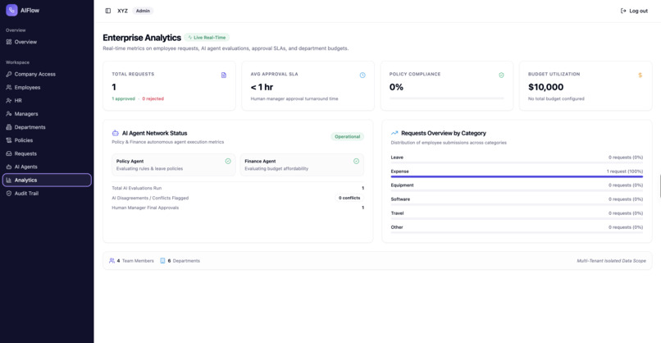
Task: Click 'Human Manager Final Approvals' row
Action: click(238, 208)
